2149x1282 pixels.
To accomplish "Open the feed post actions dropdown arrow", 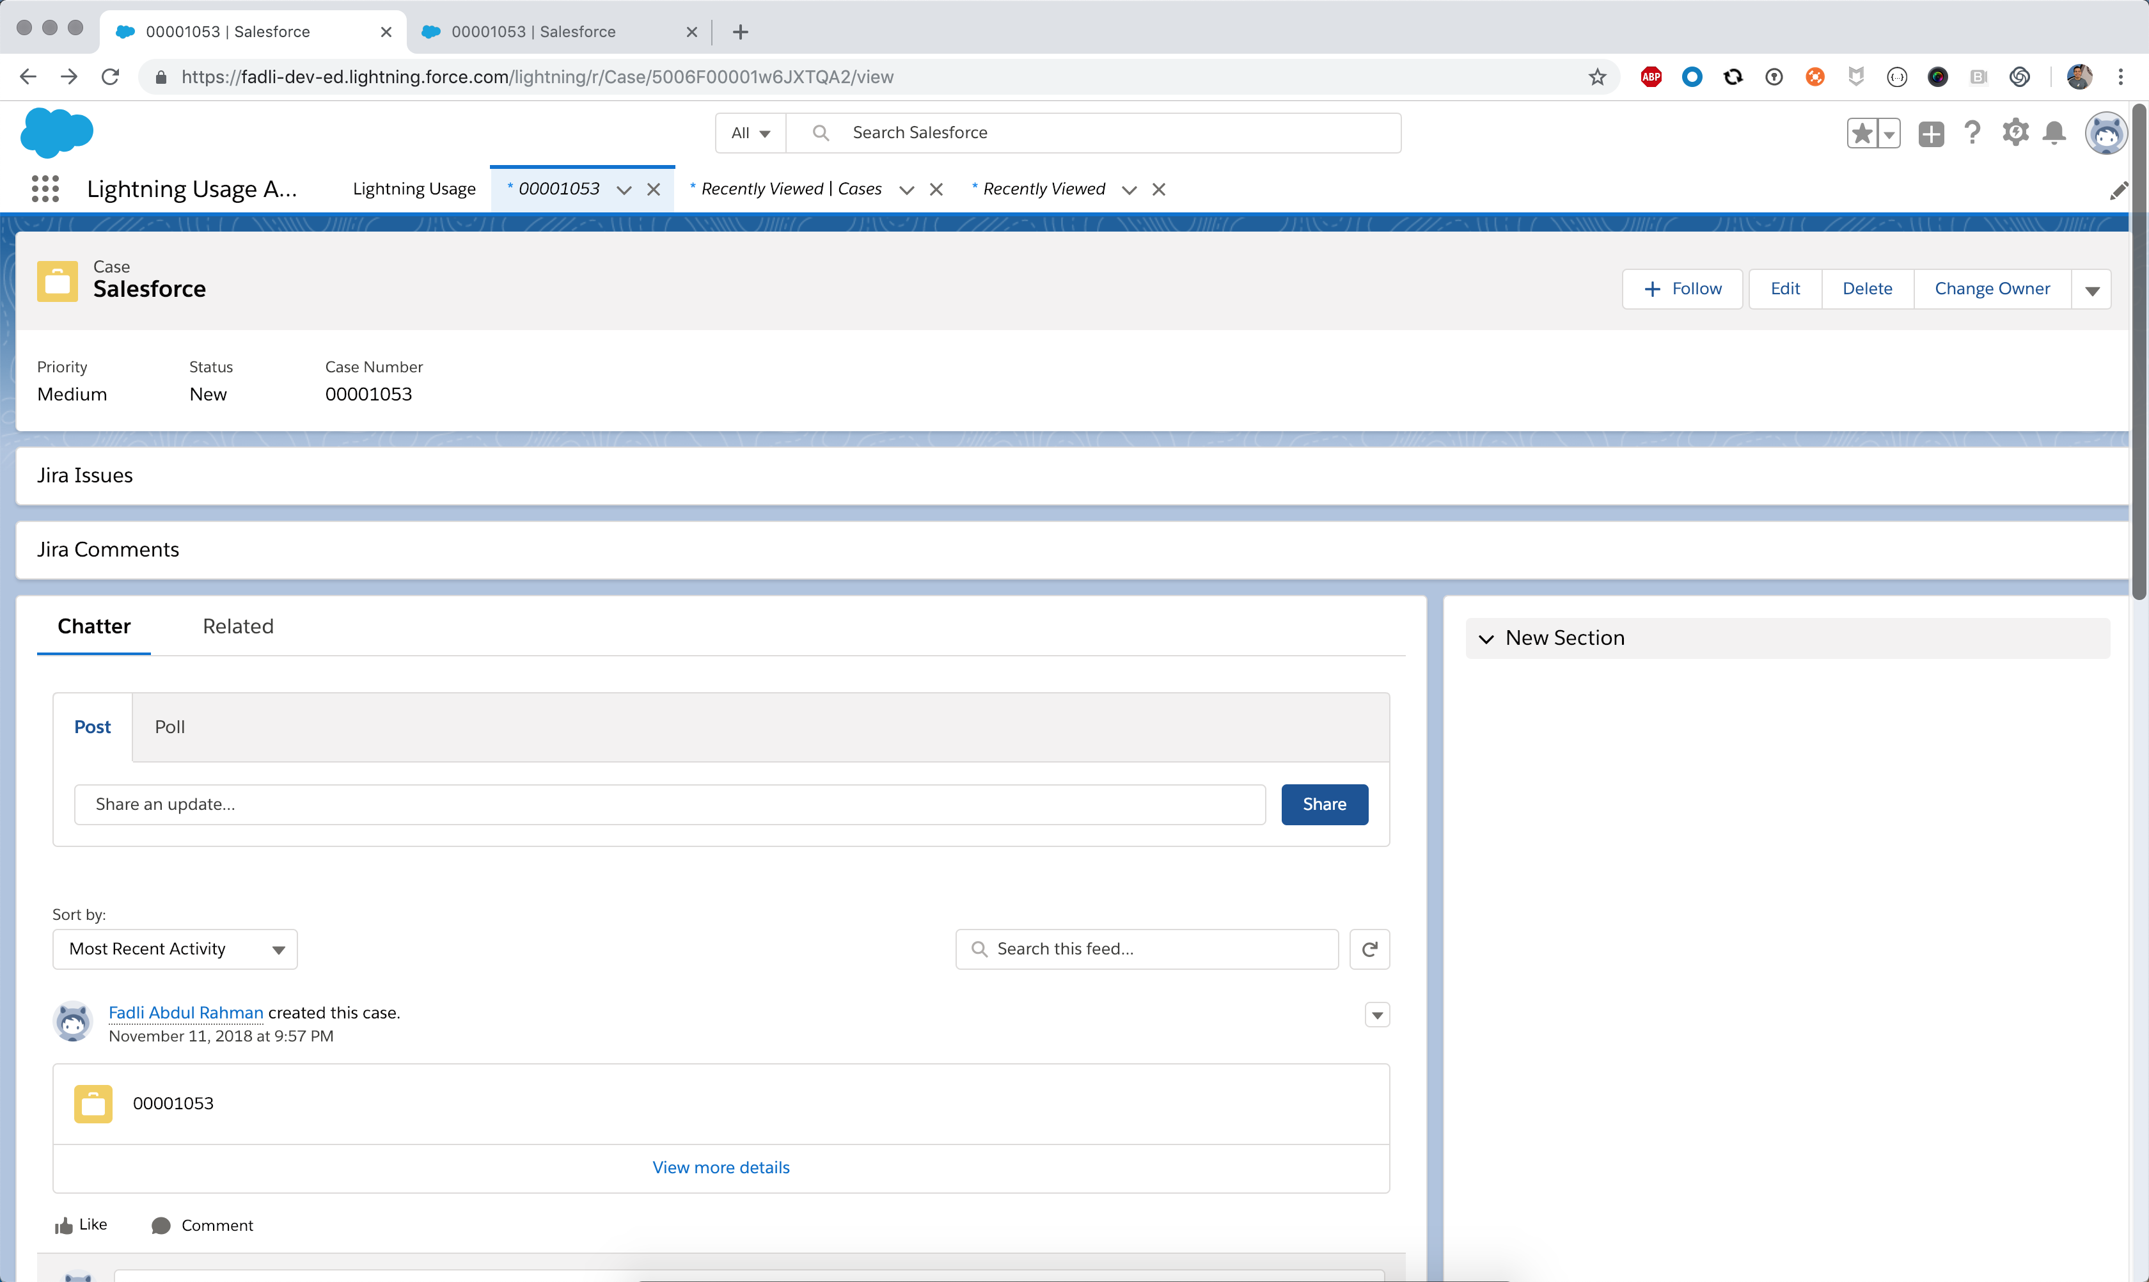I will [1378, 1014].
